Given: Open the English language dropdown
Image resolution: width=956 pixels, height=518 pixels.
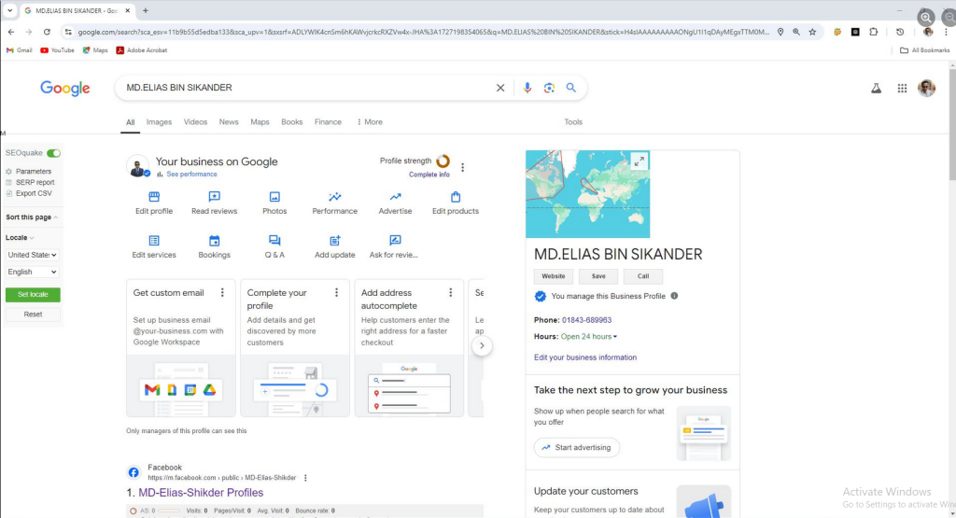Looking at the screenshot, I should tap(33, 273).
